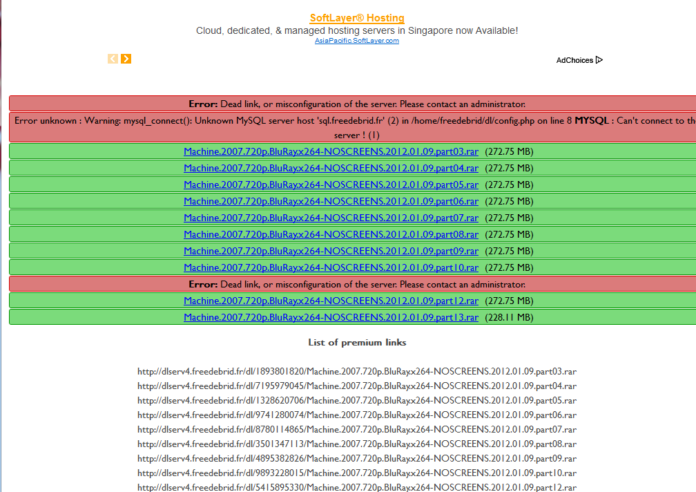
Task: Click the first Dead link error message
Action: tap(357, 104)
